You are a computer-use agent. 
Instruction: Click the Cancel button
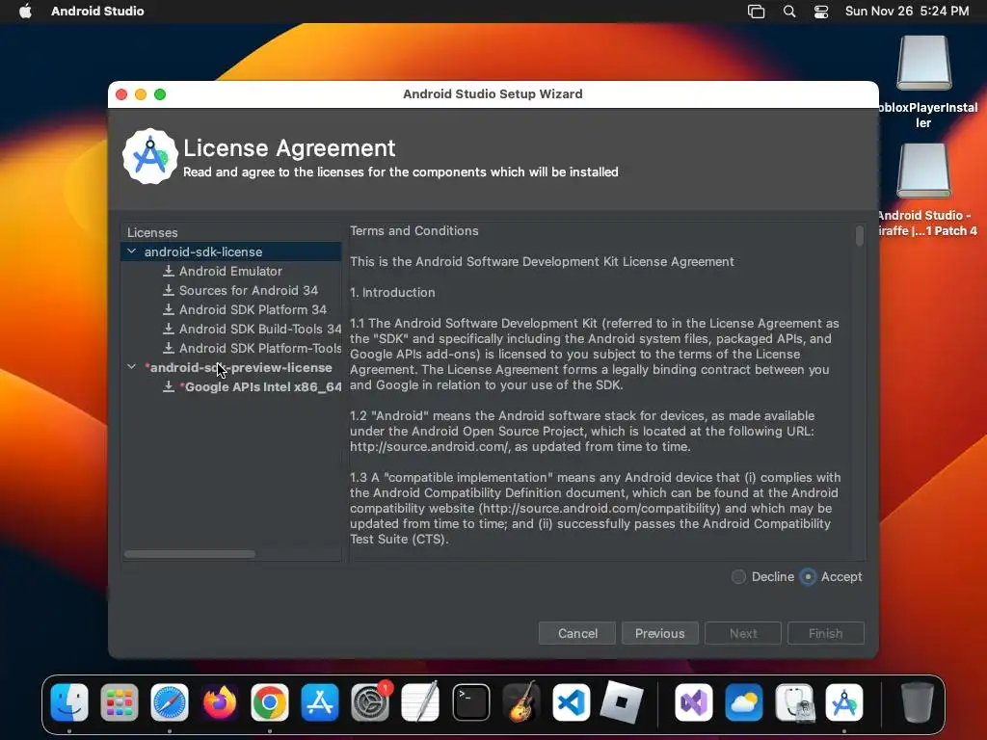(x=577, y=633)
